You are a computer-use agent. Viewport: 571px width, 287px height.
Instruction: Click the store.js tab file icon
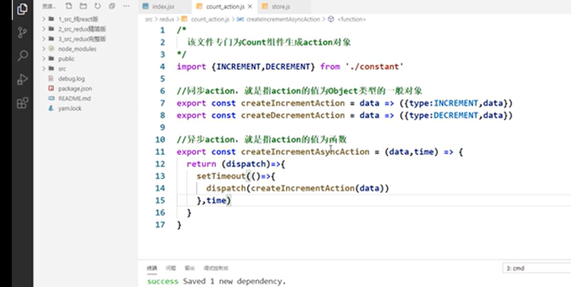click(x=265, y=6)
